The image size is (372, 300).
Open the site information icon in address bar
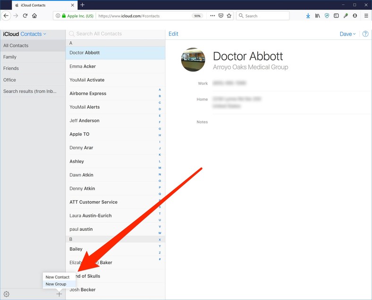pos(58,16)
